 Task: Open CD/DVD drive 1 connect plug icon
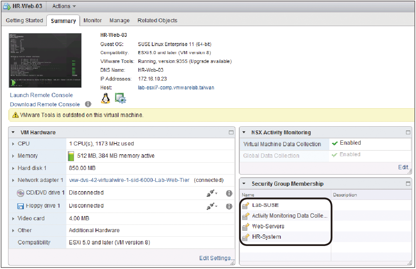212,193
